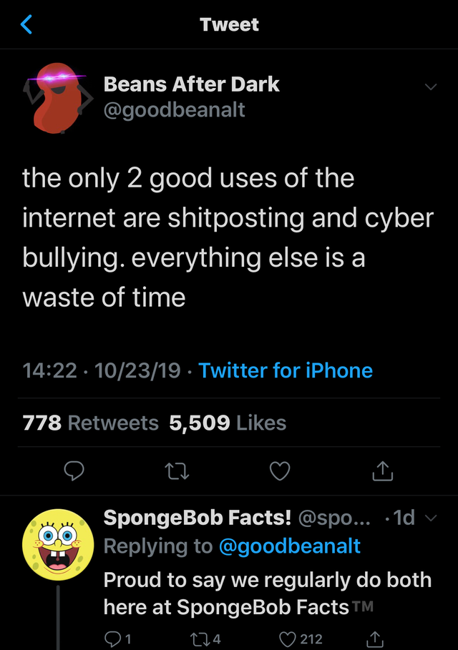Open the Beans After Dark display name
Screen dimensions: 458x650
click(x=191, y=84)
